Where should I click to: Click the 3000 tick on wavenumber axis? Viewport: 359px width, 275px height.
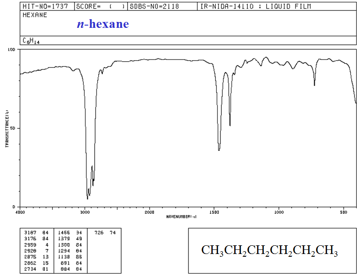(x=85, y=212)
